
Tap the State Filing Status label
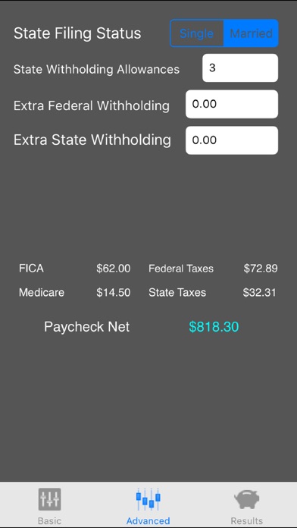tap(77, 33)
